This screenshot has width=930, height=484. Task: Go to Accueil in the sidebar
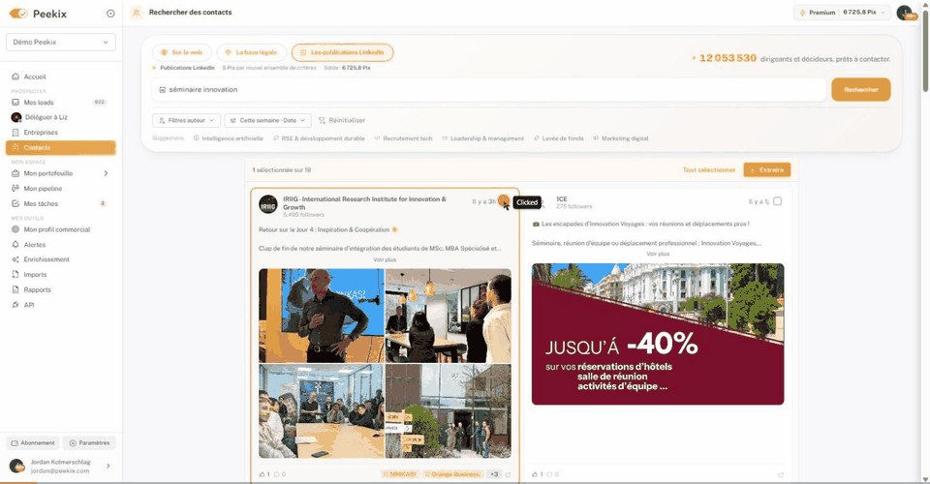[x=35, y=76]
